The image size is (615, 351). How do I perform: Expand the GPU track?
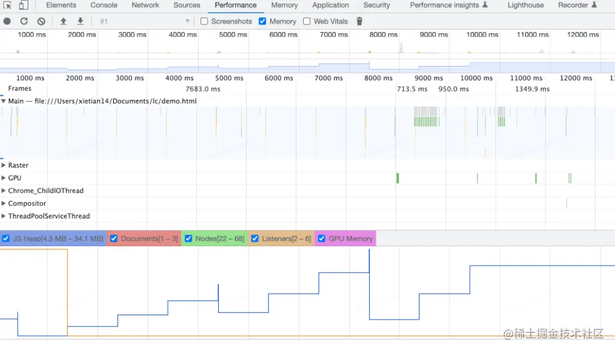click(x=4, y=178)
